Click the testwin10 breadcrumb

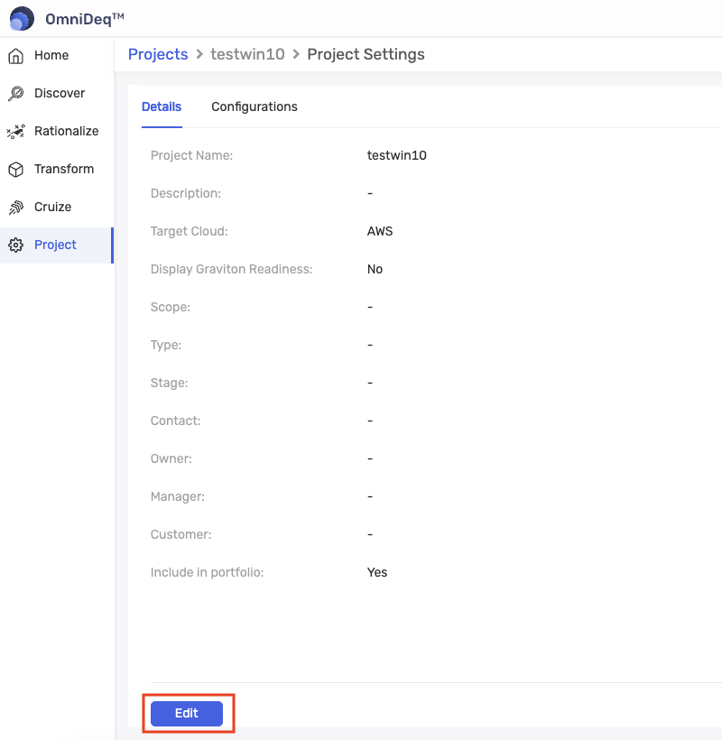click(x=247, y=54)
